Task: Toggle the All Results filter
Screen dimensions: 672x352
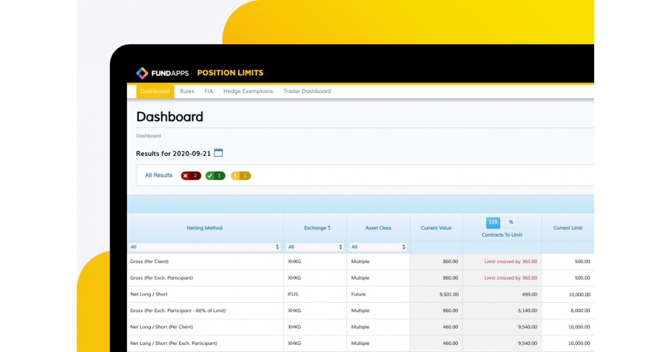Action: coord(157,175)
